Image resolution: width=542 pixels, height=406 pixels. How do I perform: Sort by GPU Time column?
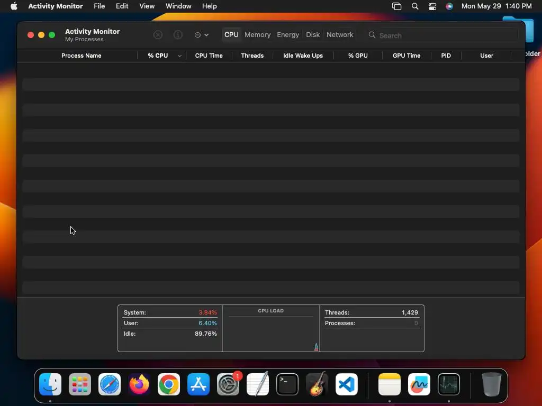(406, 56)
